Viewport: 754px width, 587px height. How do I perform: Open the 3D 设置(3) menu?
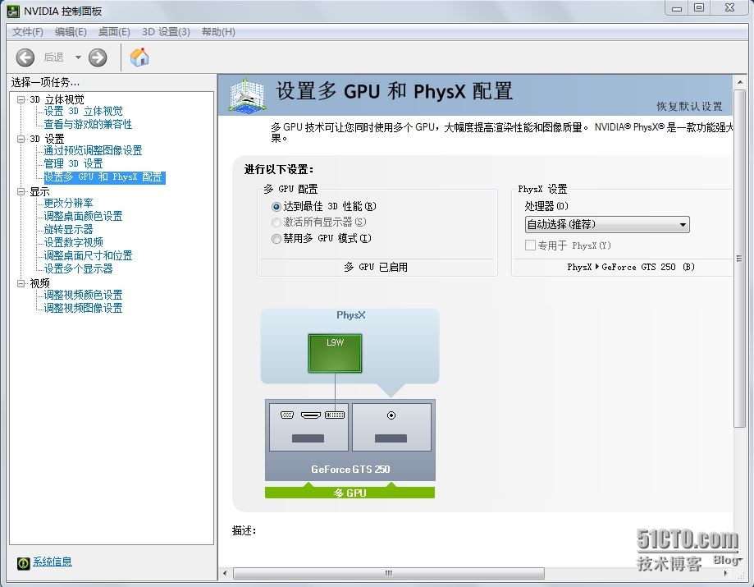coord(166,32)
